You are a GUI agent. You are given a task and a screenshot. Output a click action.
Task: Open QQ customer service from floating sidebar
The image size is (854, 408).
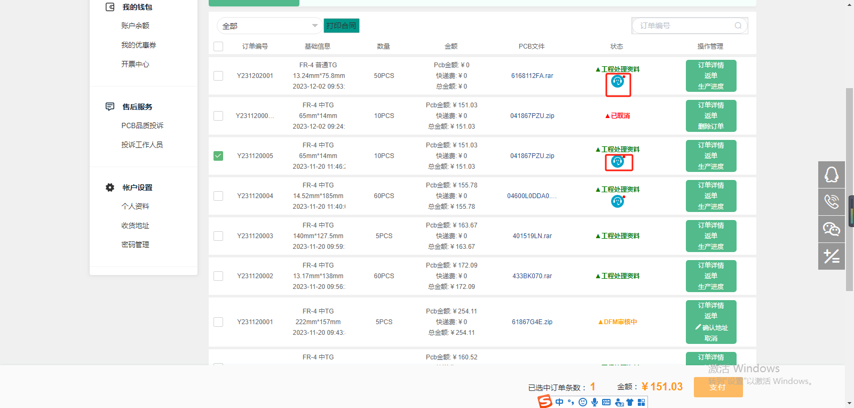click(x=831, y=175)
